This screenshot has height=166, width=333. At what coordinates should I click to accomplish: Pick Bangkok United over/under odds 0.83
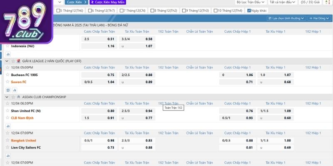tap(149, 140)
